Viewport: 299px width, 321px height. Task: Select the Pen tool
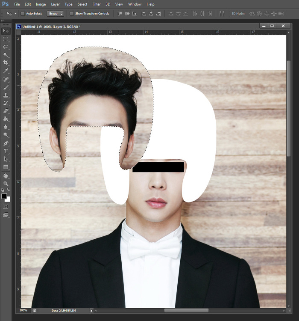click(x=6, y=143)
